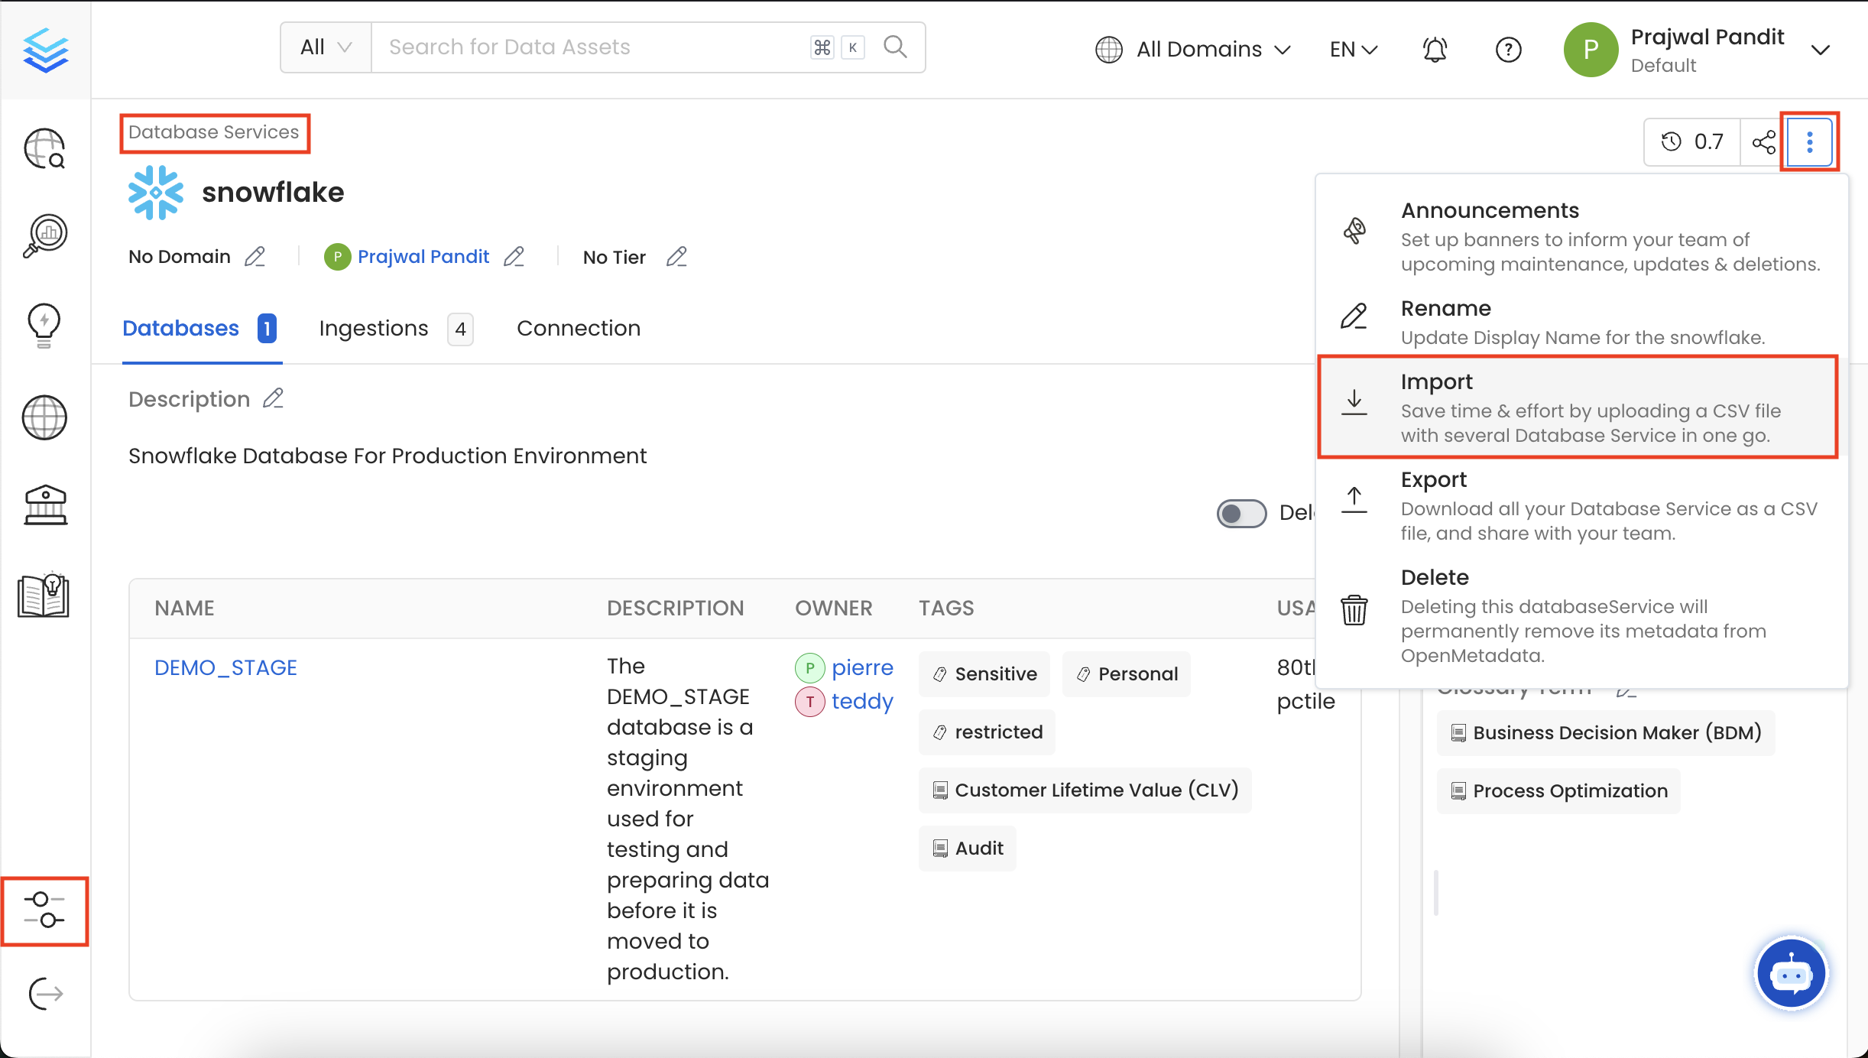Open the EN language dropdown
Viewport: 1868px width, 1058px height.
pyautogui.click(x=1352, y=49)
